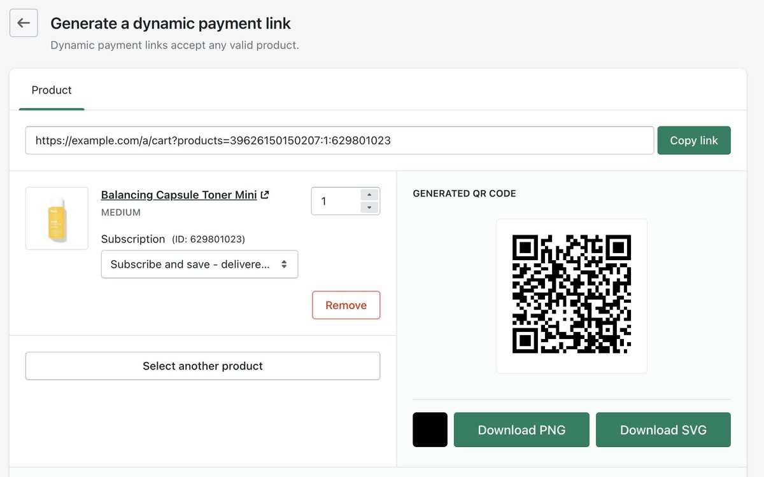This screenshot has height=477, width=764.
Task: Increase quantity with the up arrow
Action: 369,195
